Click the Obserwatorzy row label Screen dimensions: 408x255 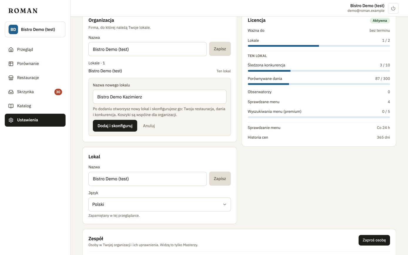click(260, 92)
